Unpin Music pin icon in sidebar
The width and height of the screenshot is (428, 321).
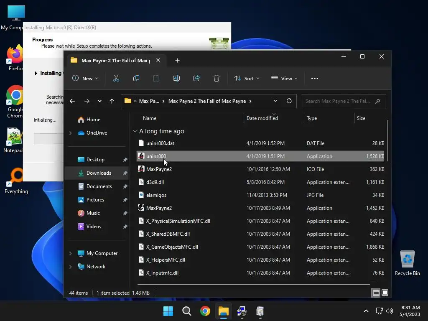tap(125, 213)
